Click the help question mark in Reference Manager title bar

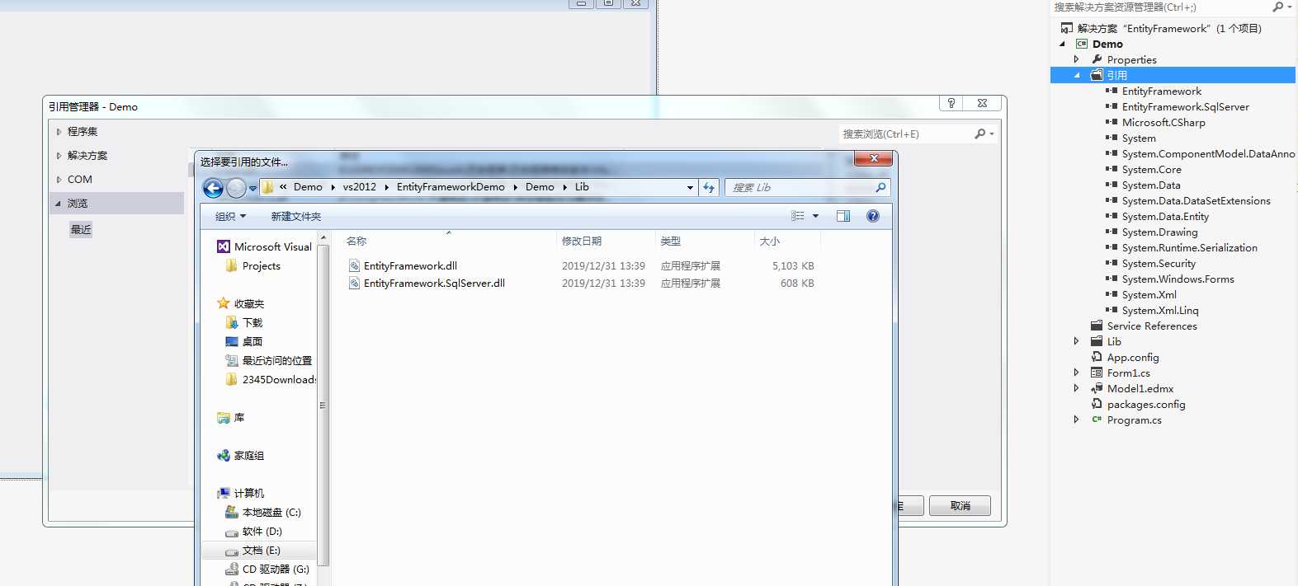click(951, 103)
